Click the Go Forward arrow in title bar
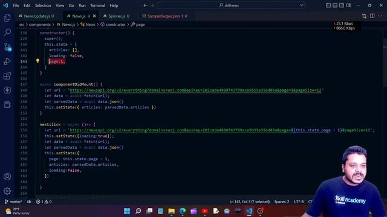Viewport: 387px width, 217px height. tap(152, 5)
